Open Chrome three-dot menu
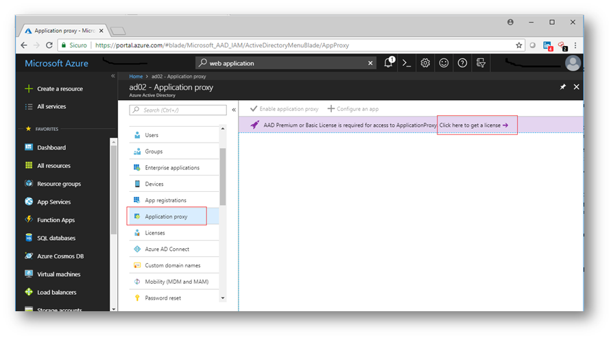The image size is (613, 340). pos(575,45)
